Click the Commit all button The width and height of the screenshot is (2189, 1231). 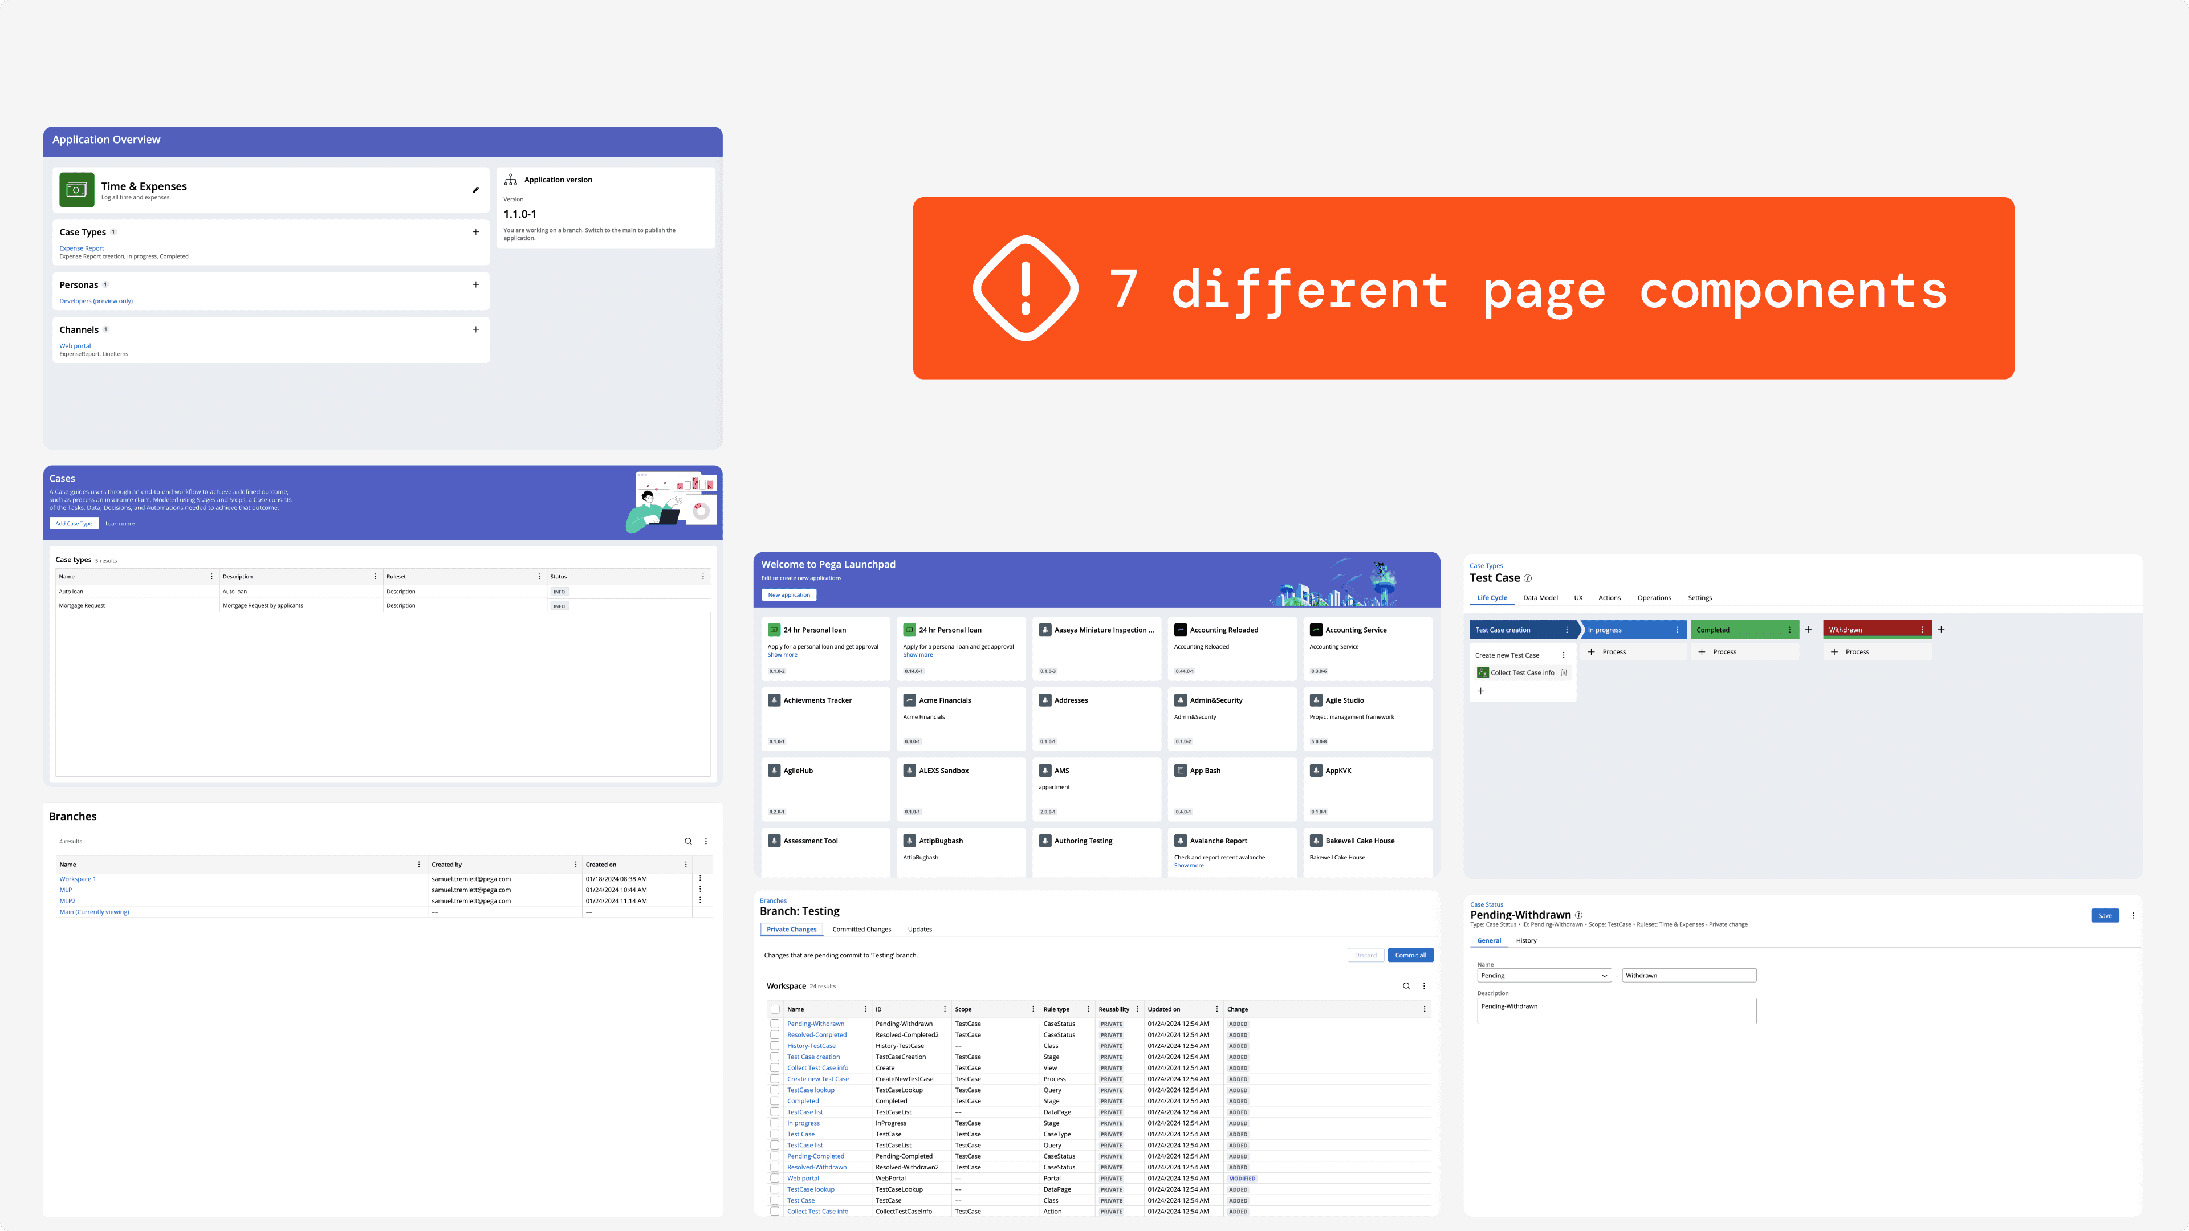pos(1410,955)
